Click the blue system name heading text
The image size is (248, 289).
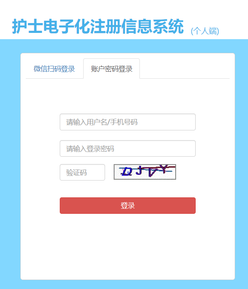98,26
